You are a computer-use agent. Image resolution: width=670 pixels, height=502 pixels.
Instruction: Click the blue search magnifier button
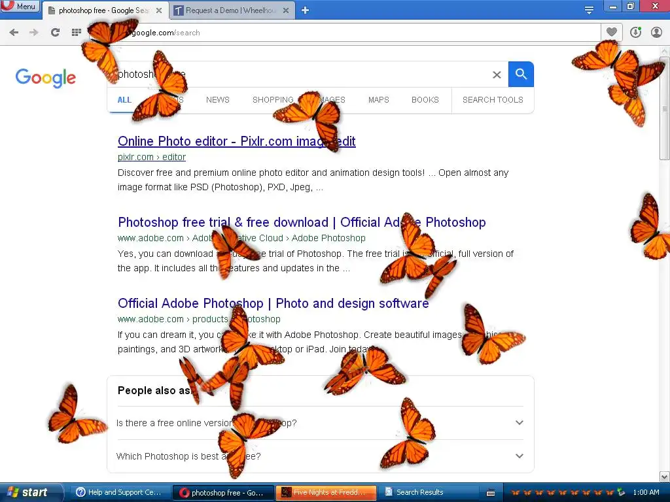pyautogui.click(x=521, y=75)
